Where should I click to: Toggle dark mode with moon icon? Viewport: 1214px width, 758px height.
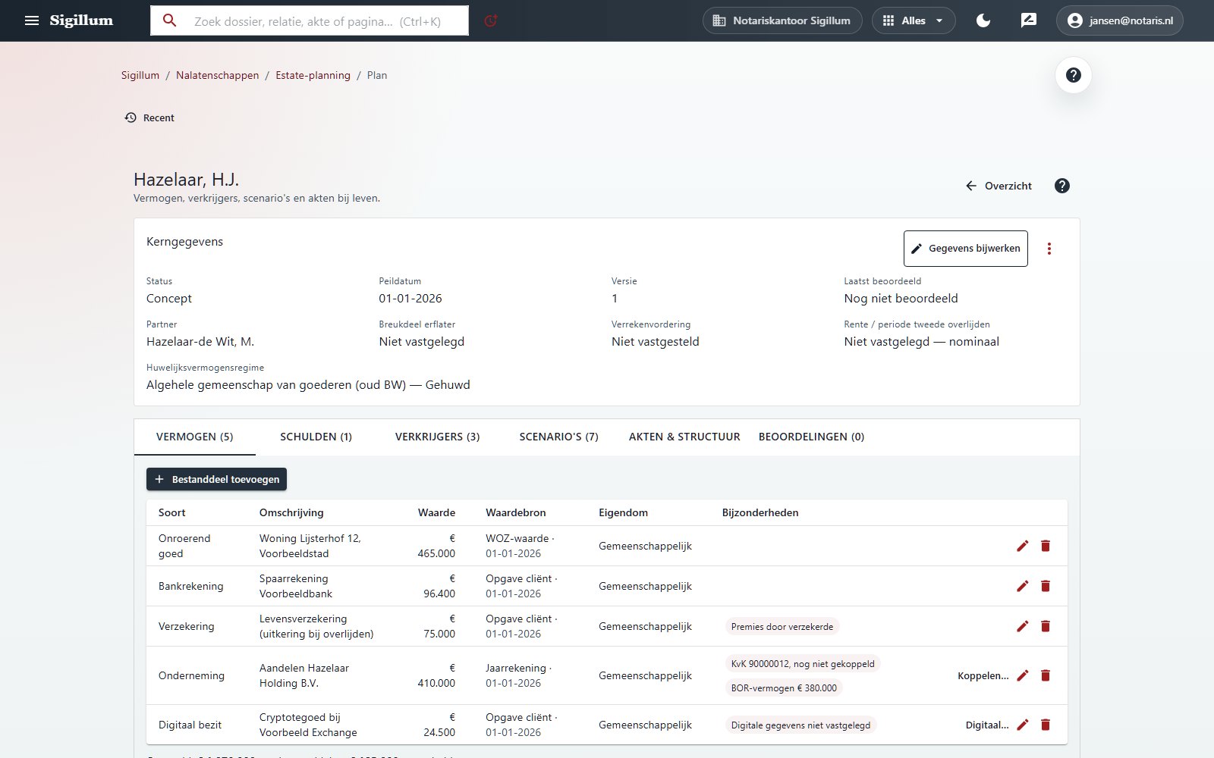click(983, 20)
